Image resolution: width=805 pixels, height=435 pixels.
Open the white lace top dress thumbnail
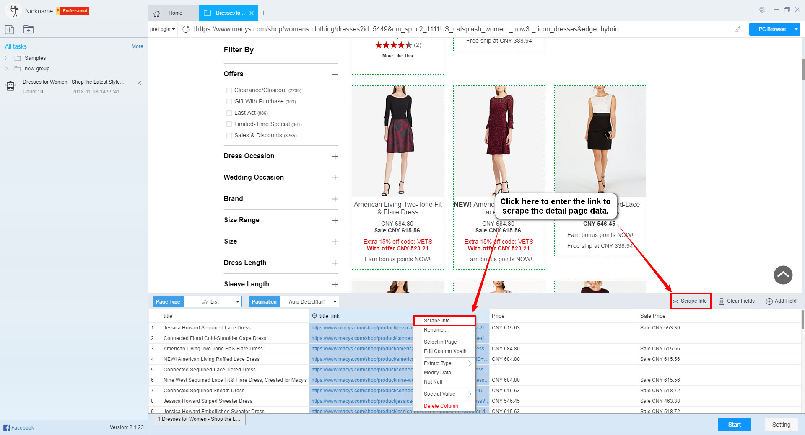(600, 141)
